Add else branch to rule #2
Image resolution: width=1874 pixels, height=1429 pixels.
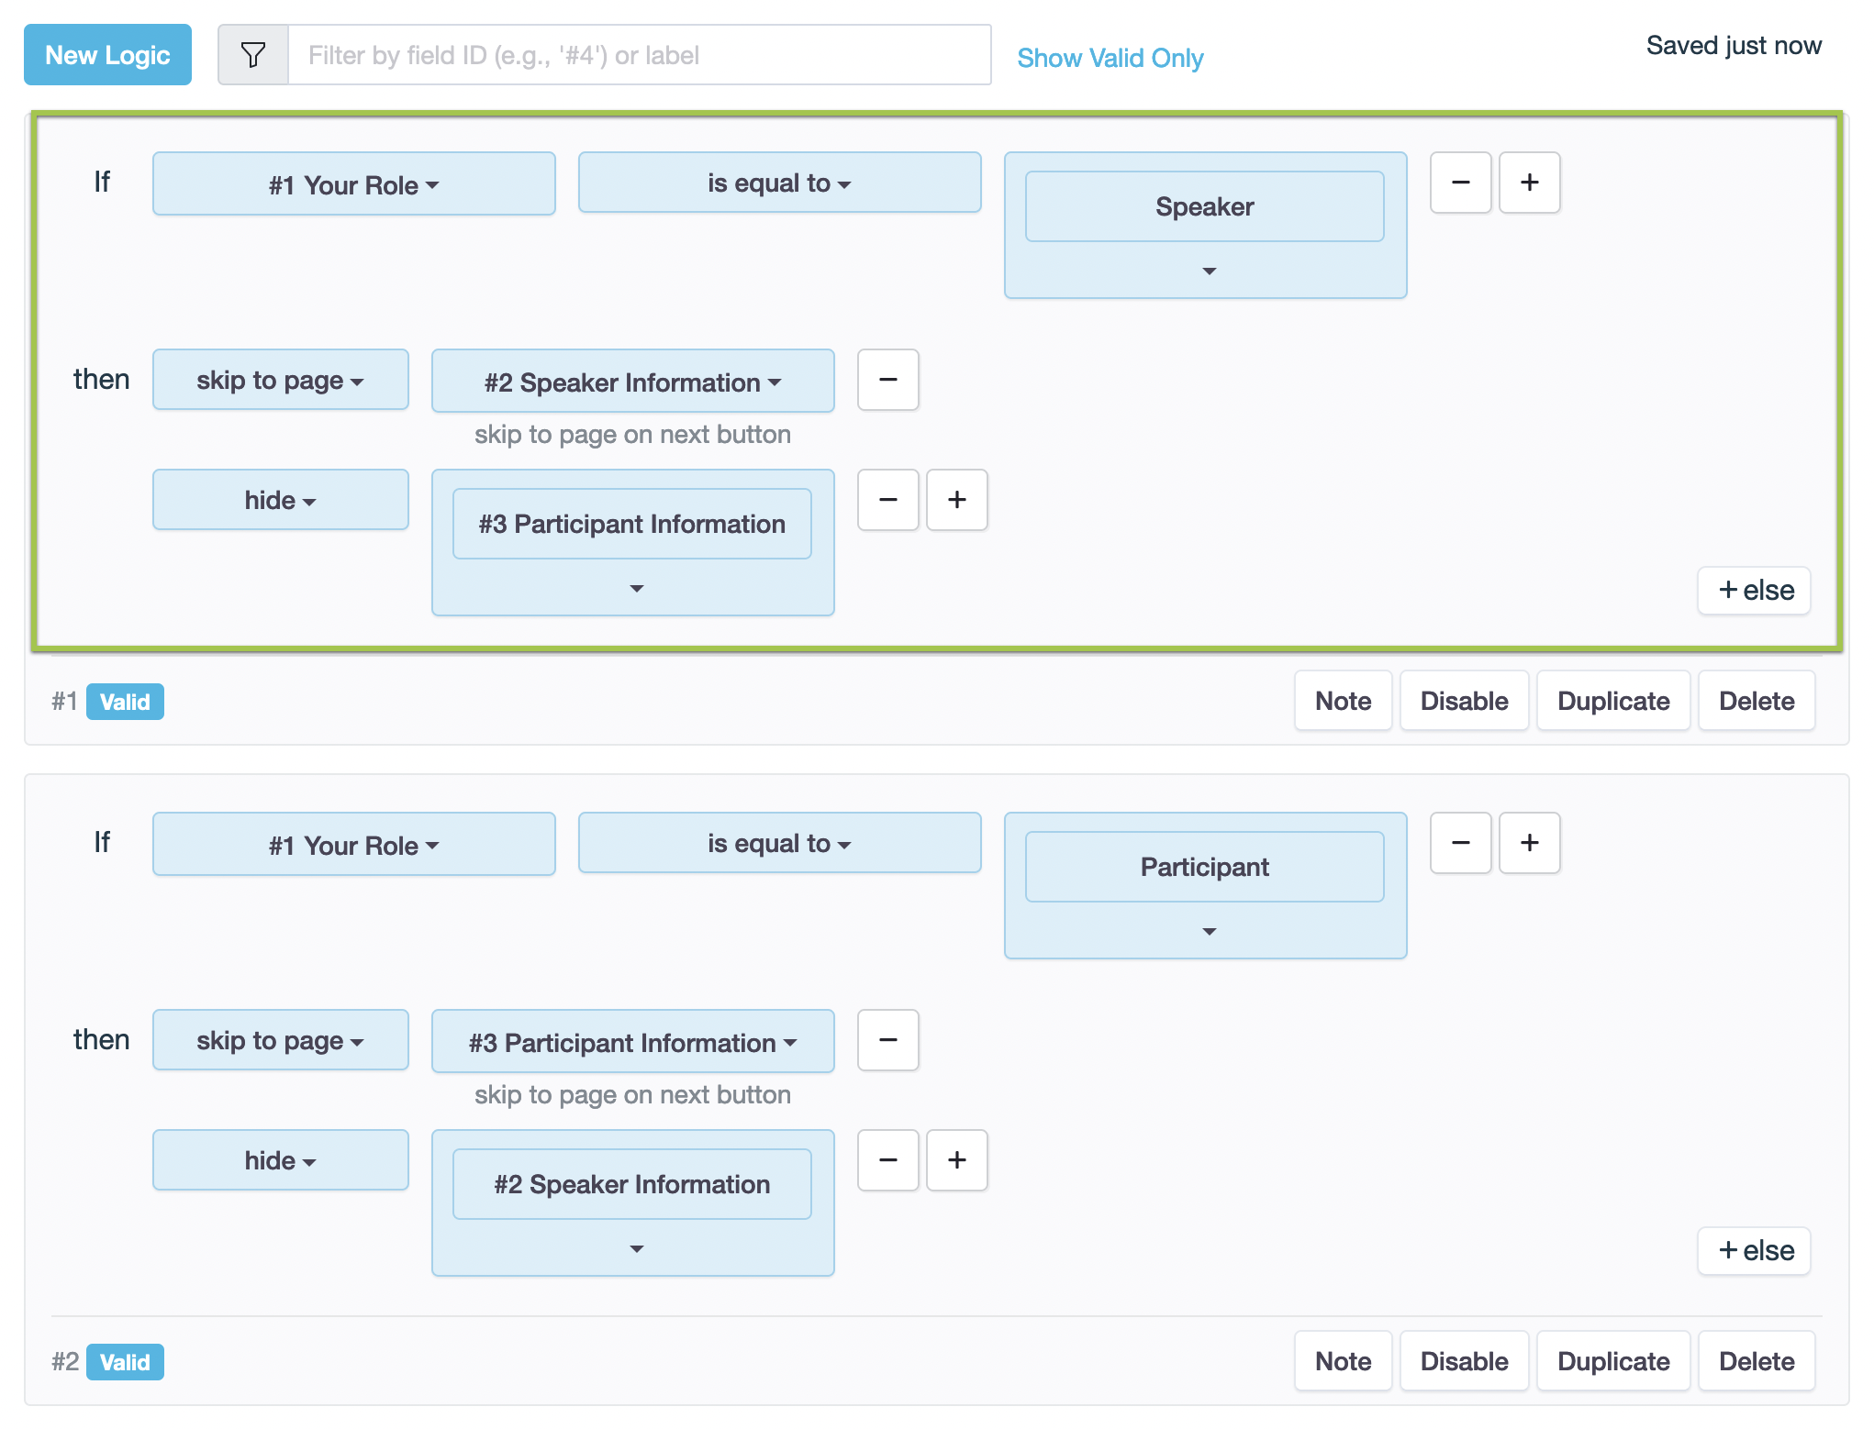click(1754, 1250)
